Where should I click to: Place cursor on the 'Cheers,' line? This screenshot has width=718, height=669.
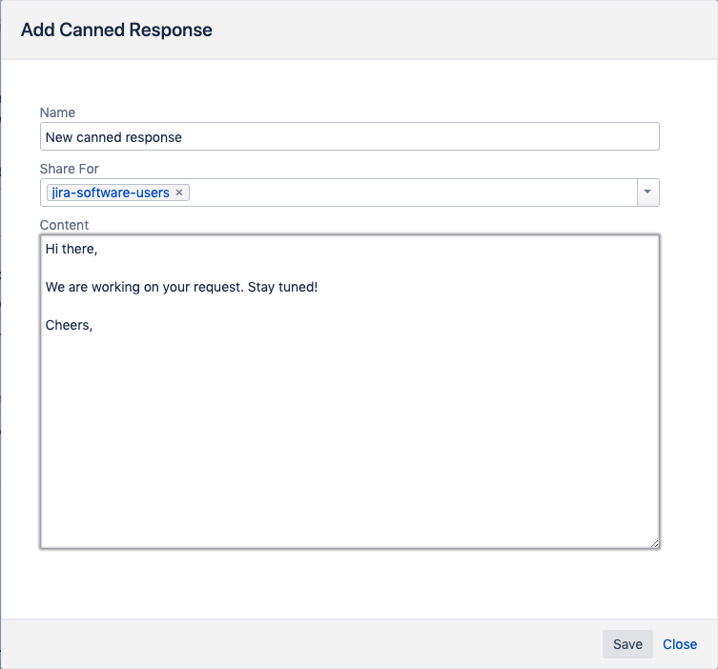[x=69, y=325]
